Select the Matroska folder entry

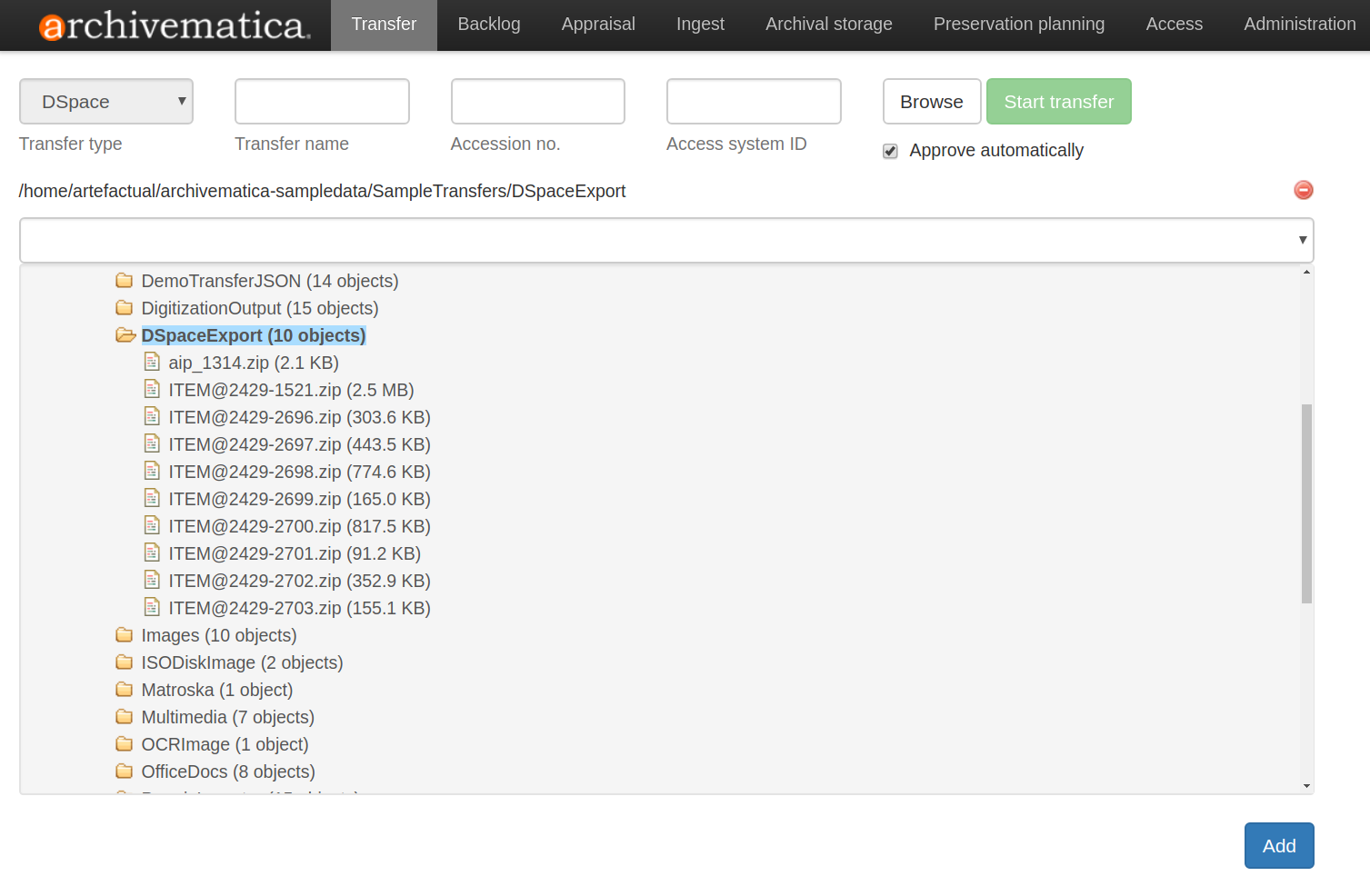(216, 689)
